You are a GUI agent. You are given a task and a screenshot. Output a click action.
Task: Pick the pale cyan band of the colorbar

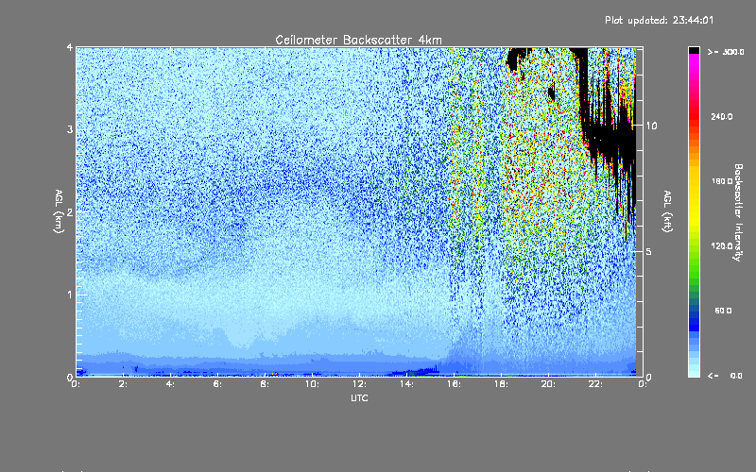point(694,371)
